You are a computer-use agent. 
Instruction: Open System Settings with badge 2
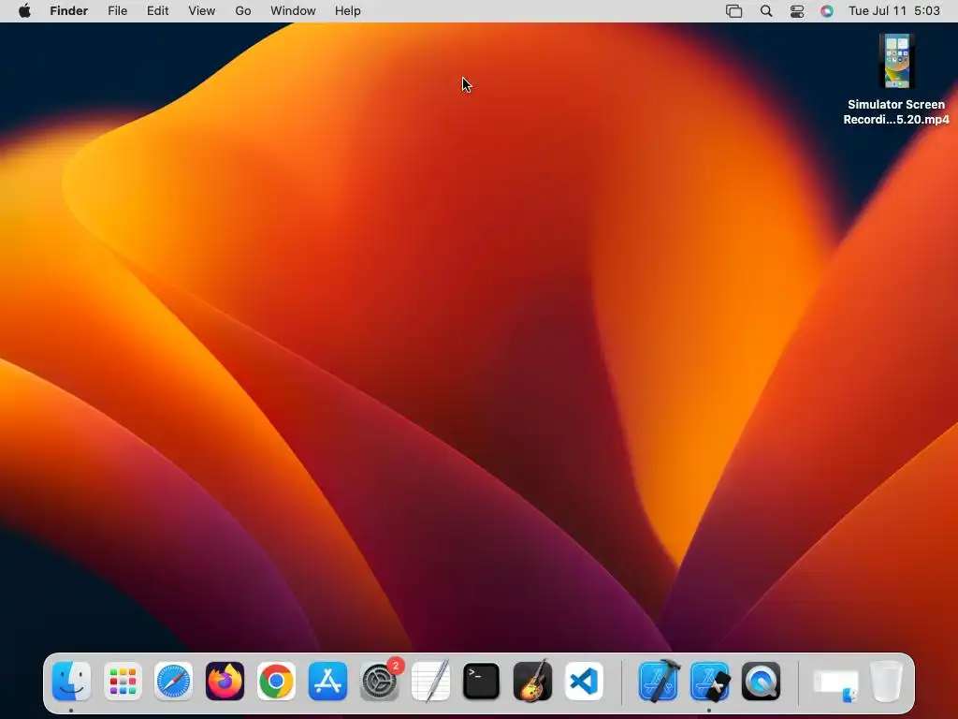pos(380,681)
